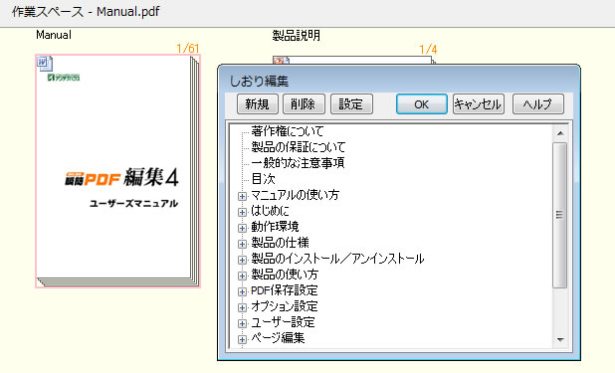Expand the ページ編集 tree node
The height and width of the screenshot is (373, 615).
coord(243,339)
